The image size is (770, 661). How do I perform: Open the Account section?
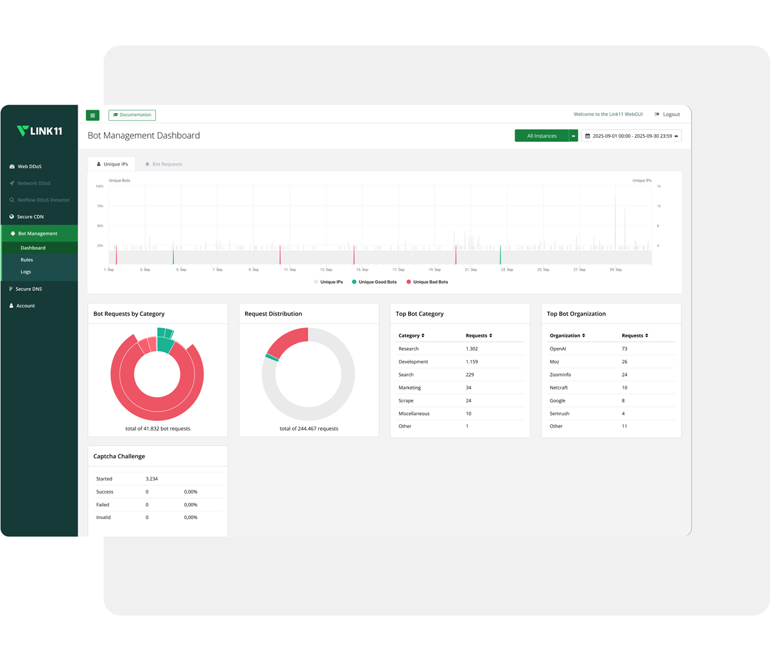coord(25,306)
